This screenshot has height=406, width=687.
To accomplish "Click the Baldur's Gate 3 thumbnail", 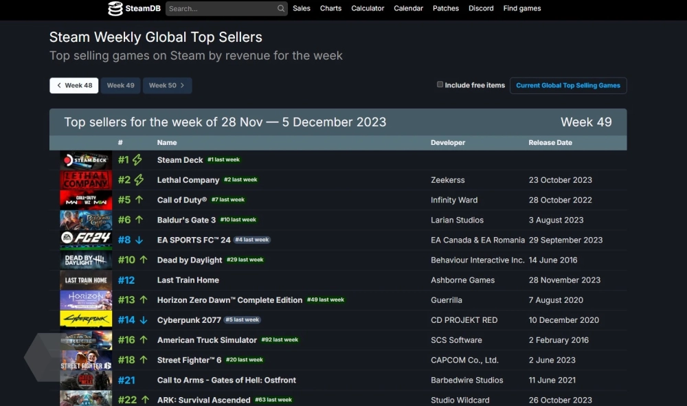I will pyautogui.click(x=85, y=220).
